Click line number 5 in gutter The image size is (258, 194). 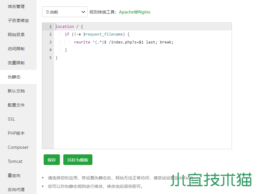[x=50, y=58]
